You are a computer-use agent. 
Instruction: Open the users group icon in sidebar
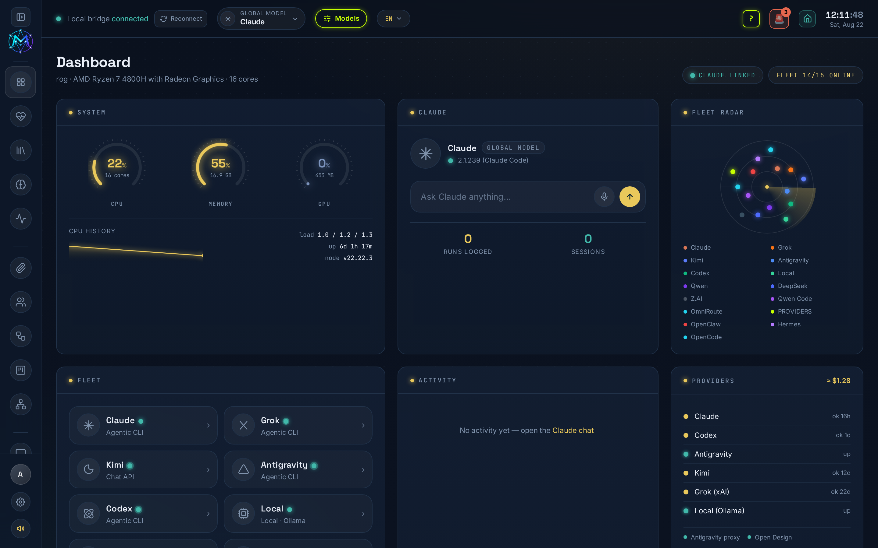[21, 302]
